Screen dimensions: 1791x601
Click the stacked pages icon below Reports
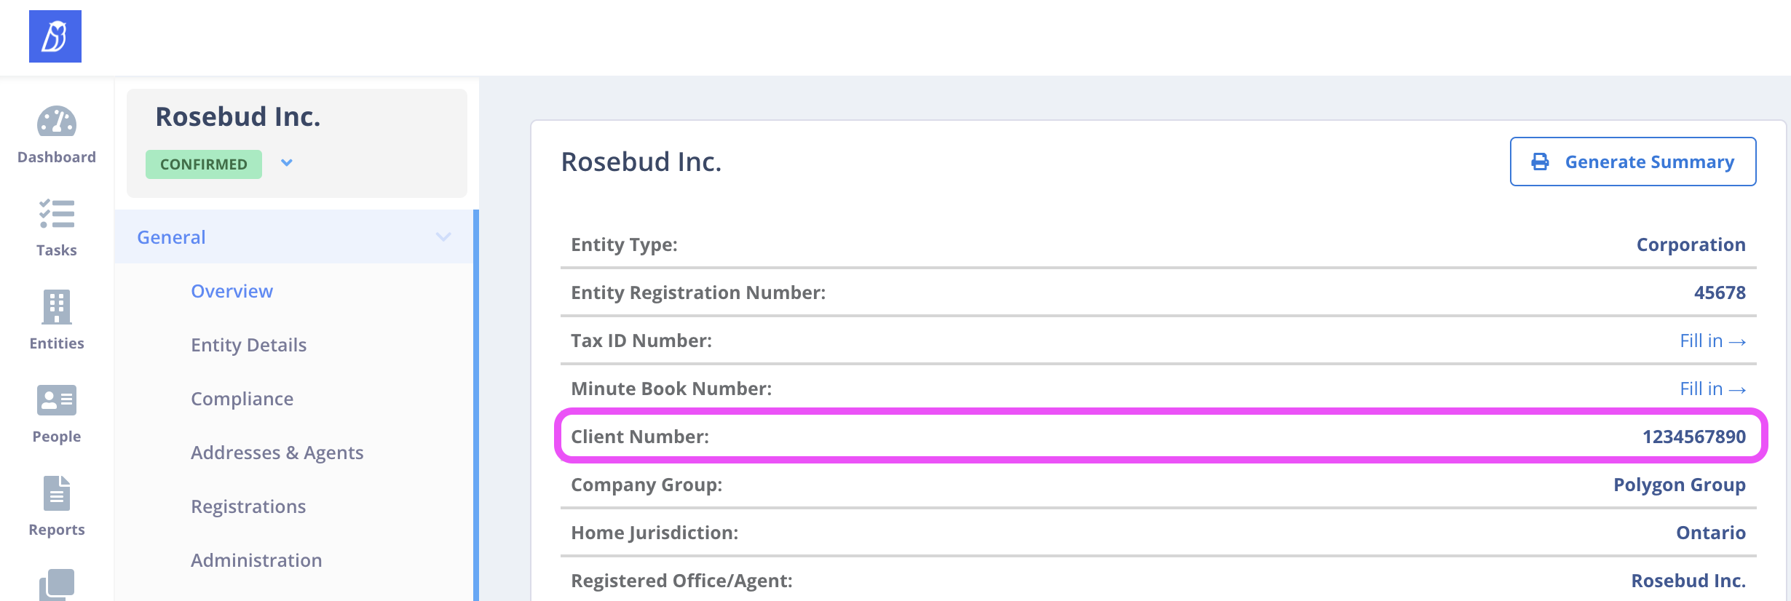point(57,584)
